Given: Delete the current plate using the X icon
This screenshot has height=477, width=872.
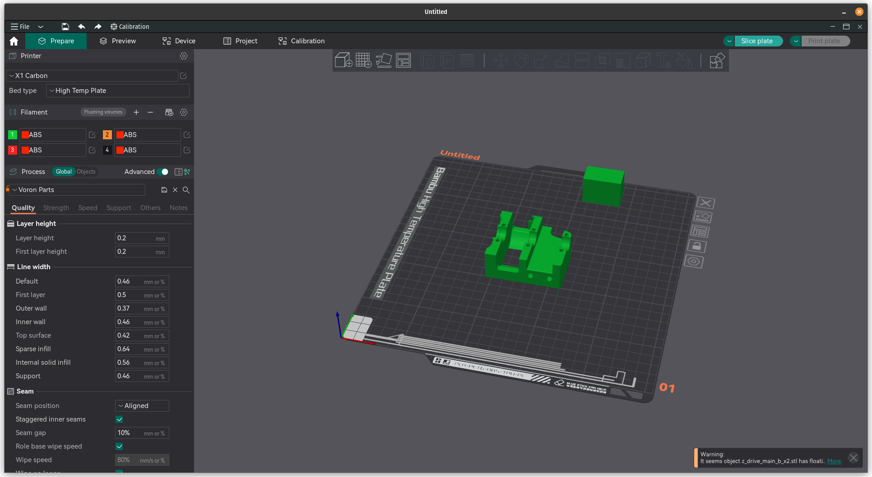Looking at the screenshot, I should (705, 203).
